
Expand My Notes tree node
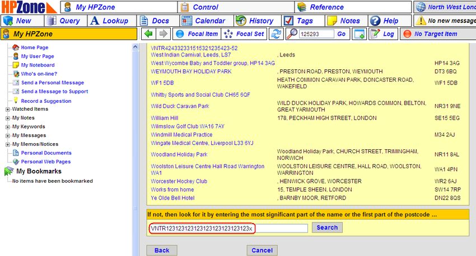click(x=8, y=118)
